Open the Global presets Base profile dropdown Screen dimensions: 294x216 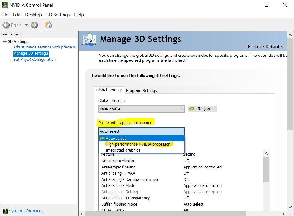point(142,109)
